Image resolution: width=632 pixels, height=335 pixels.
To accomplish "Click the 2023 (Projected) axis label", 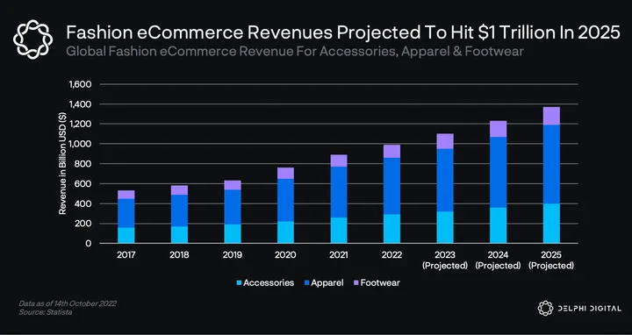I will click(445, 260).
